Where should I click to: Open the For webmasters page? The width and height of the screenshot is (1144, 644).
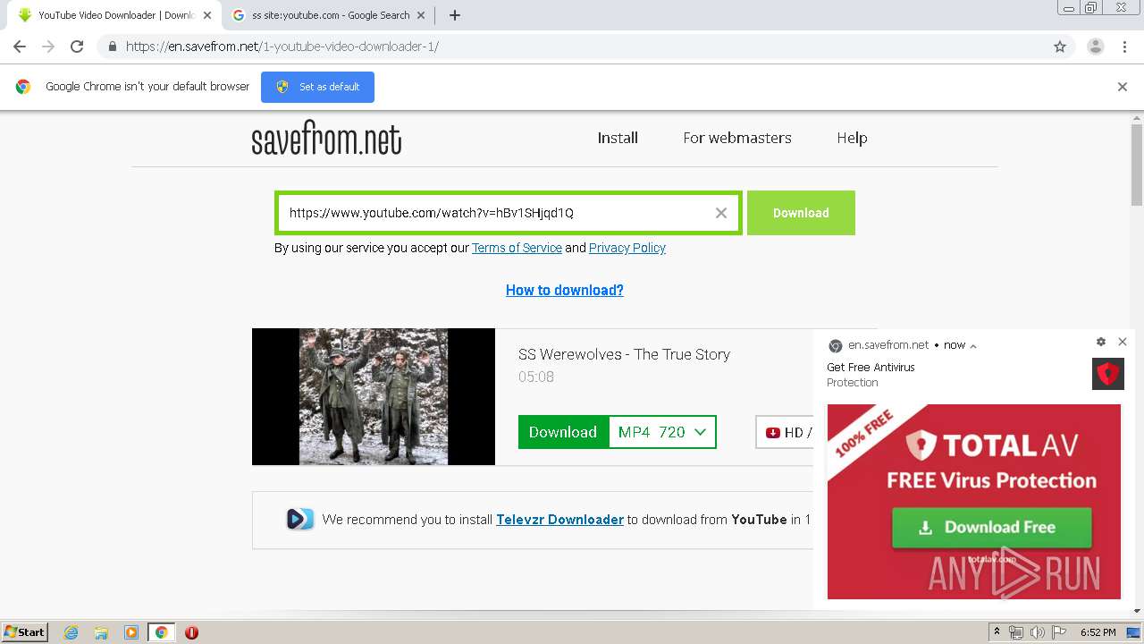(737, 138)
